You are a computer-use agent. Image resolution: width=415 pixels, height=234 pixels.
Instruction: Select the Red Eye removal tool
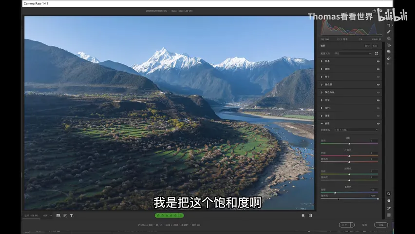(389, 45)
